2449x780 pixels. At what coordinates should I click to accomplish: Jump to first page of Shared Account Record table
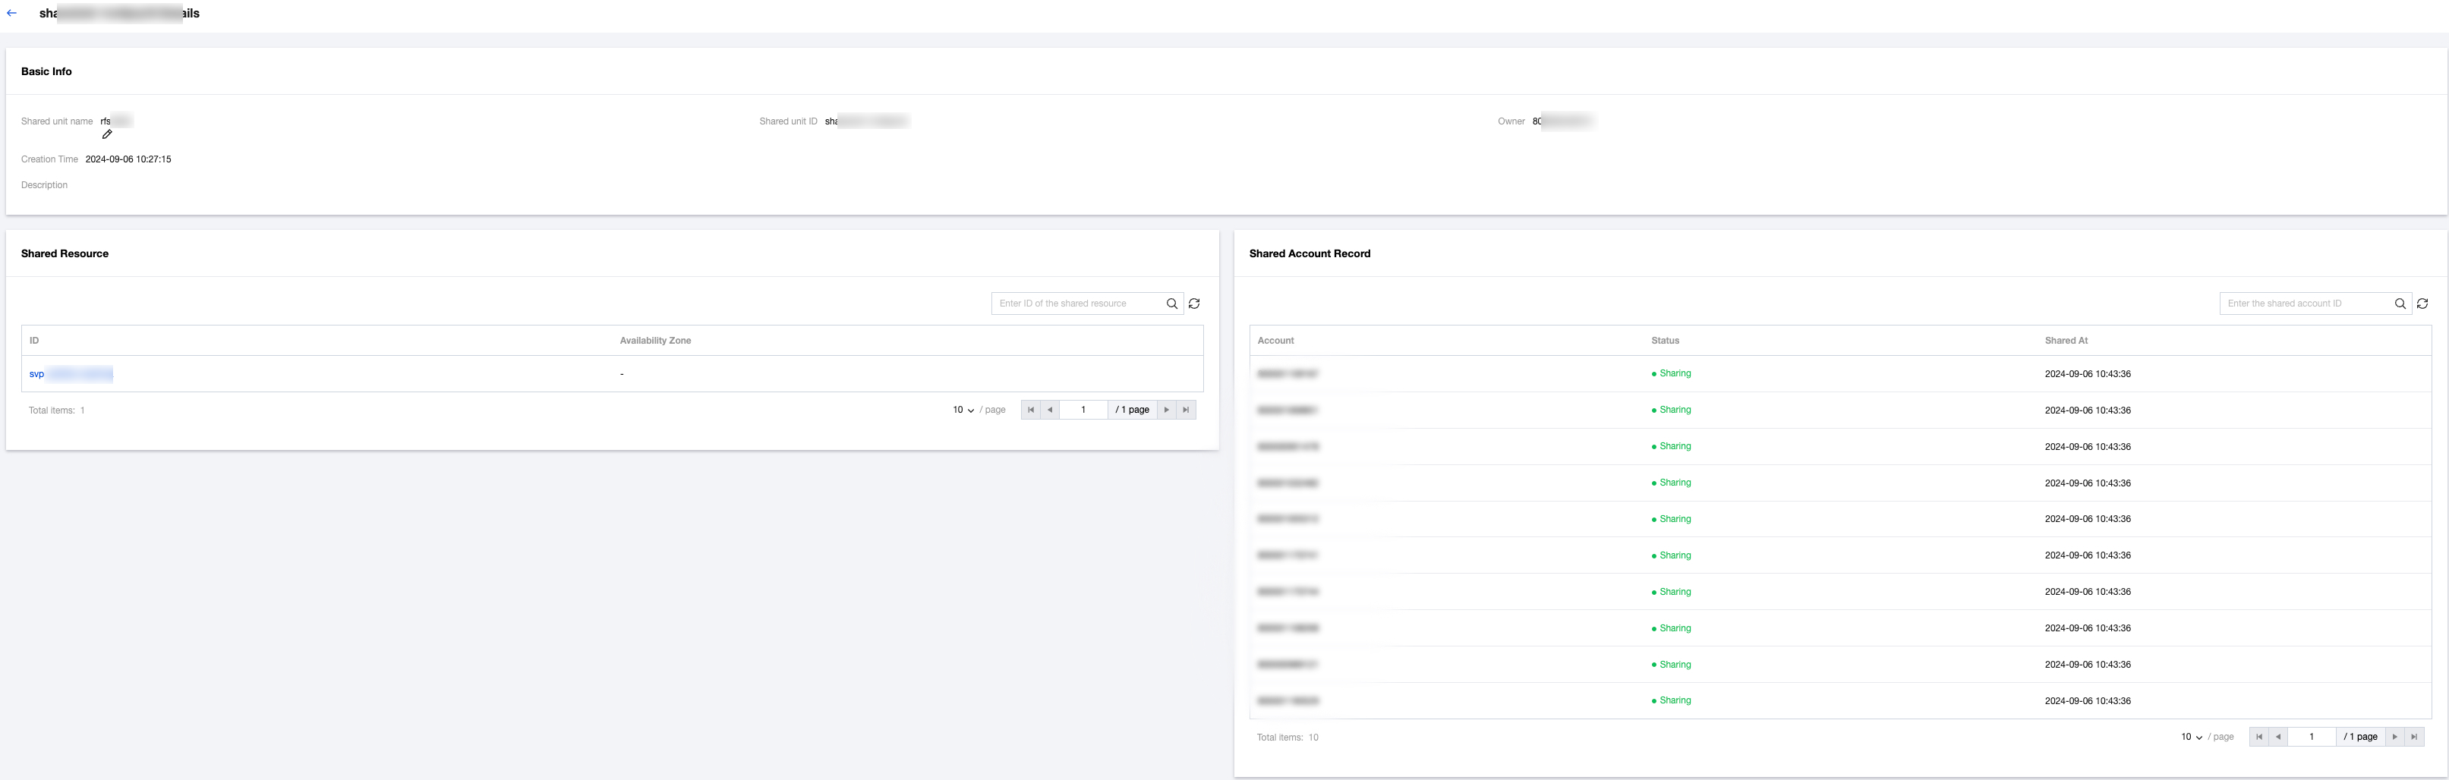click(x=2259, y=736)
